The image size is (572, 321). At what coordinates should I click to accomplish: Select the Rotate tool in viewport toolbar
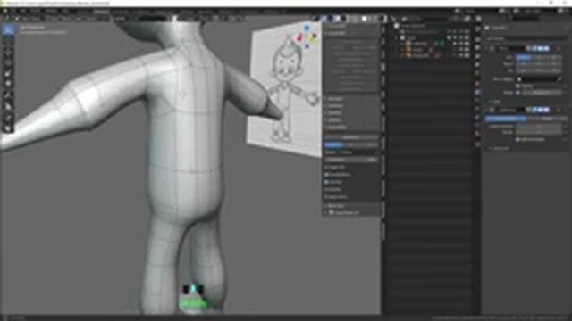coord(8,63)
